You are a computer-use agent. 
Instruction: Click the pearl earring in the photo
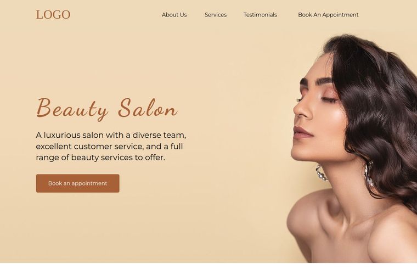click(x=322, y=173)
